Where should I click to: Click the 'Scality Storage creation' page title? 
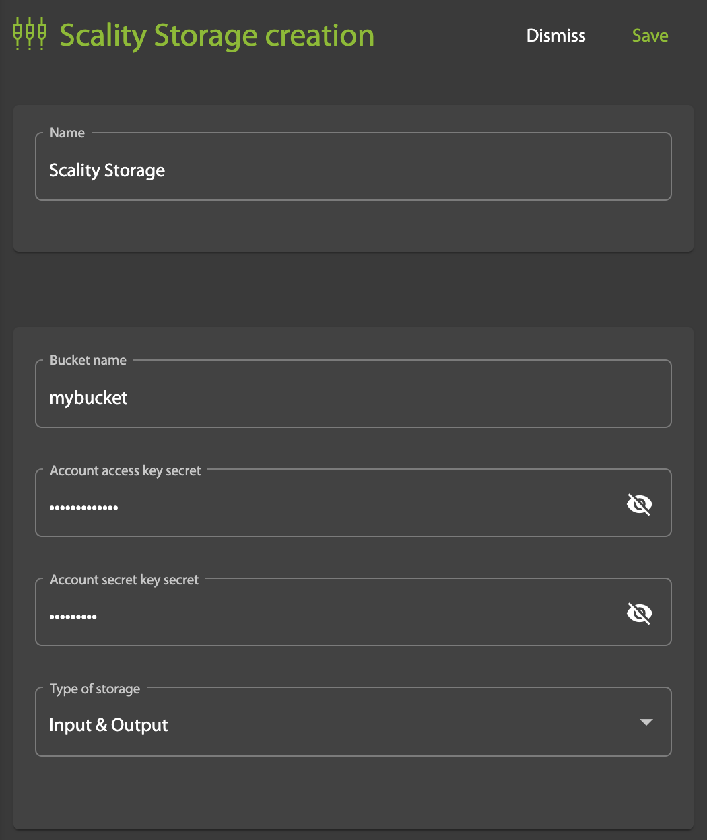point(216,36)
